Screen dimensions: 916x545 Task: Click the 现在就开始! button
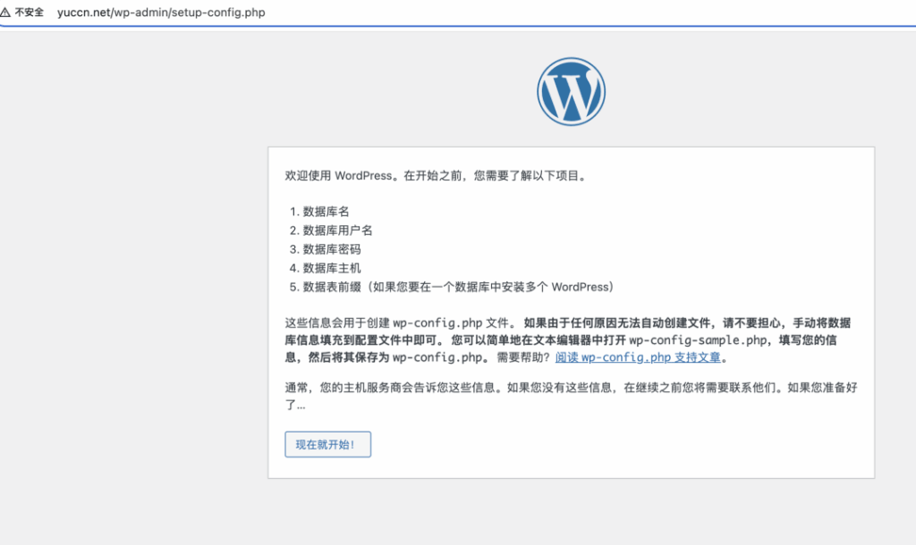tap(327, 445)
